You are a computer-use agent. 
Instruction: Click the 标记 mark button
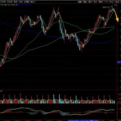point(111,2)
